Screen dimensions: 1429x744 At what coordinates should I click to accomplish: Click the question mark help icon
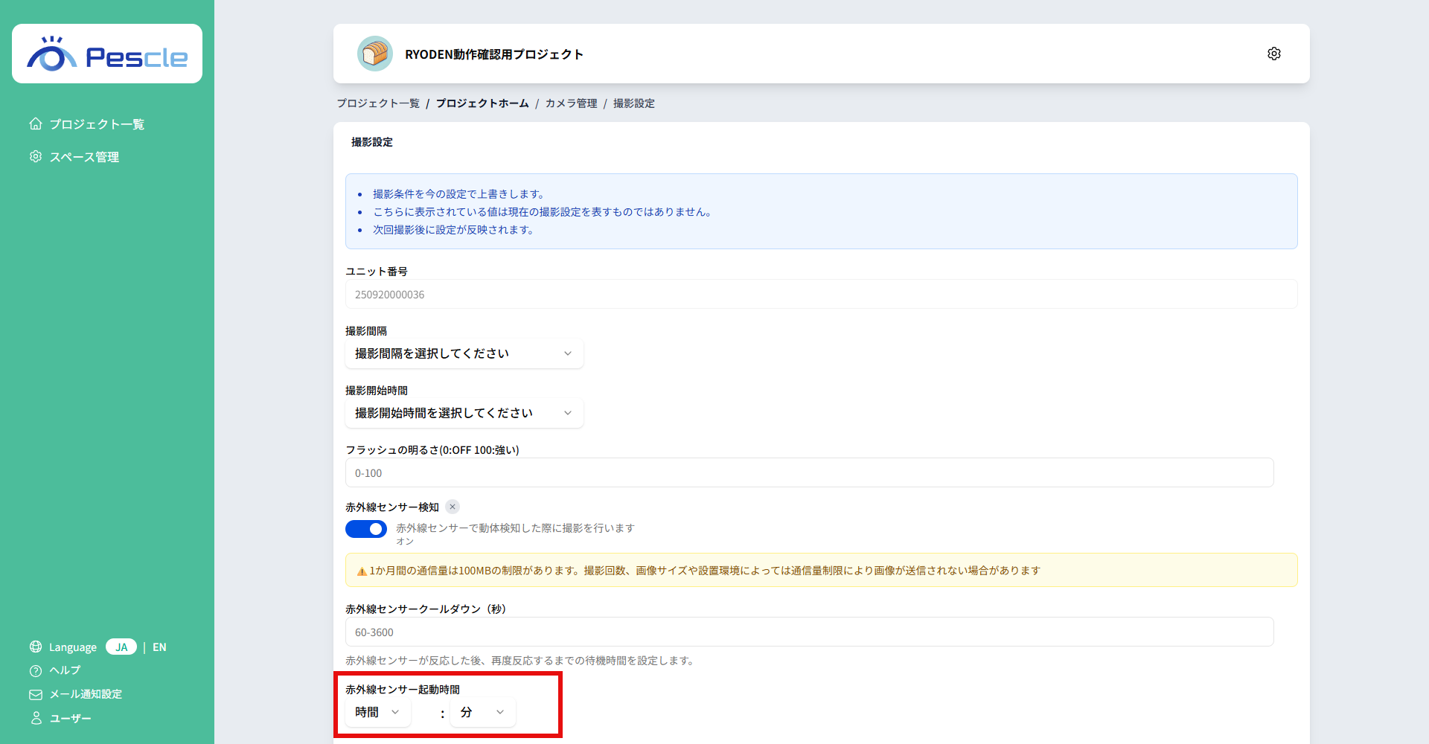[36, 670]
